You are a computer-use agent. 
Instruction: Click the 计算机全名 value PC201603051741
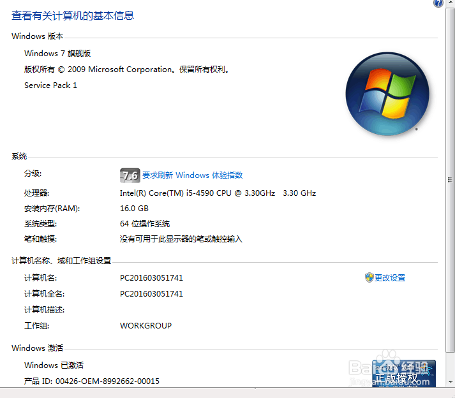151,294
